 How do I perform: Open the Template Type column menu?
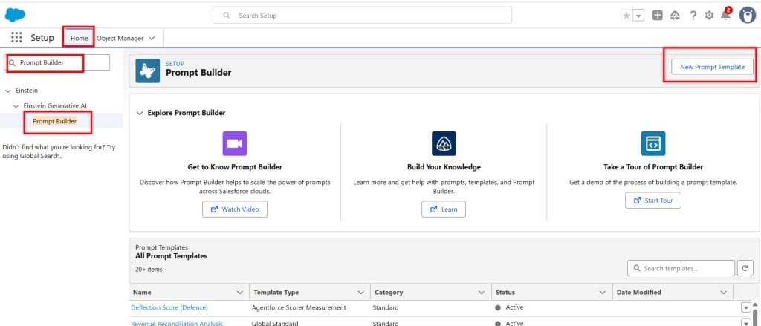pyautogui.click(x=360, y=293)
